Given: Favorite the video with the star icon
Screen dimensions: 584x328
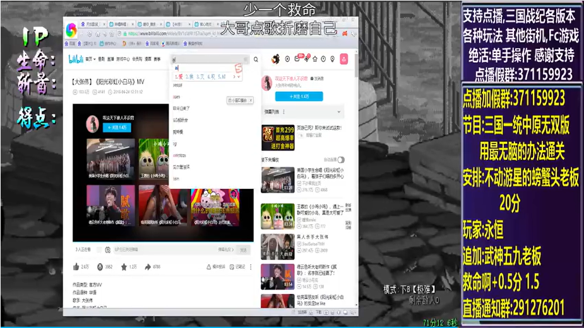Looking at the screenshot, I should point(124,267).
